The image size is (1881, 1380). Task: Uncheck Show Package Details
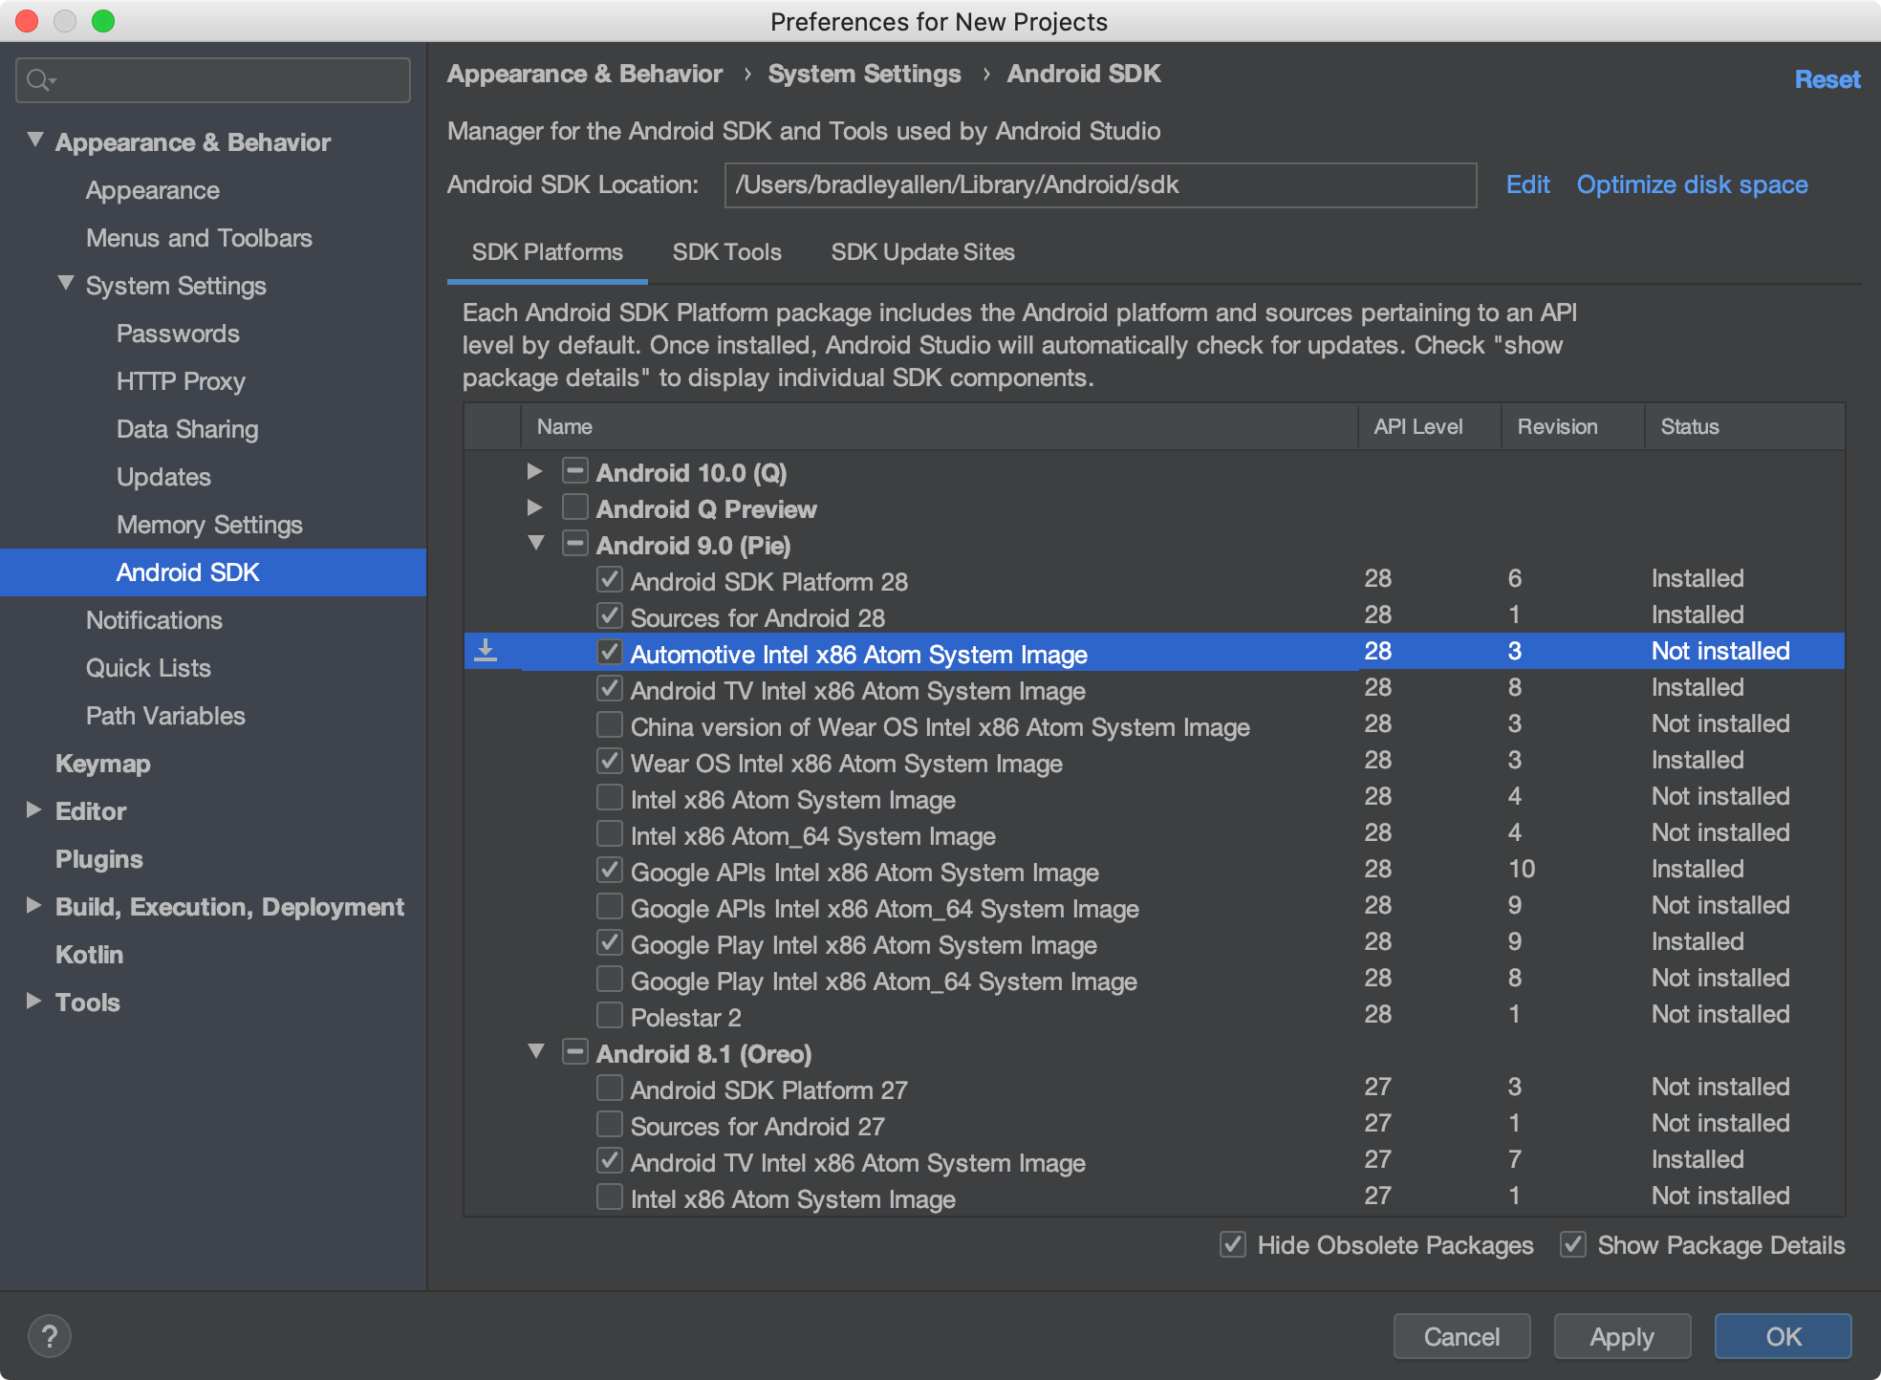tap(1573, 1244)
